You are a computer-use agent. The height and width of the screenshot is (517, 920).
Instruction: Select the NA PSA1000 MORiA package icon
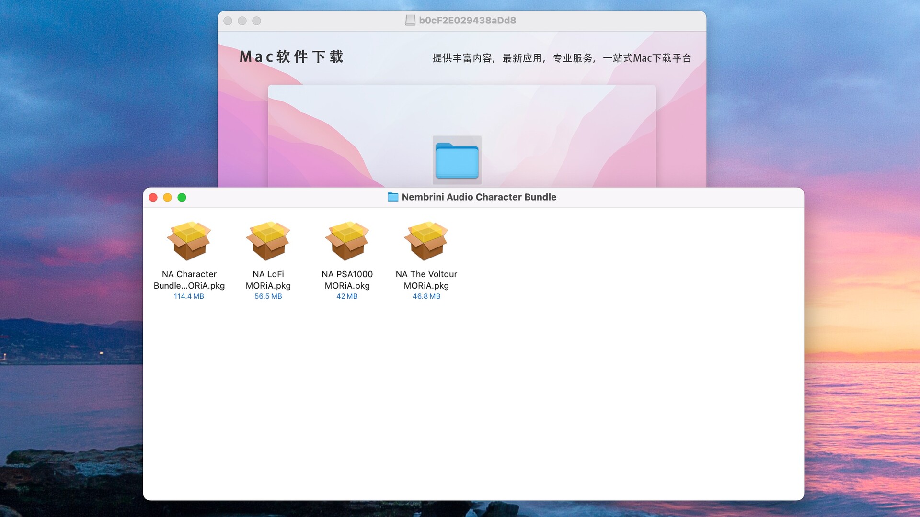pyautogui.click(x=347, y=241)
